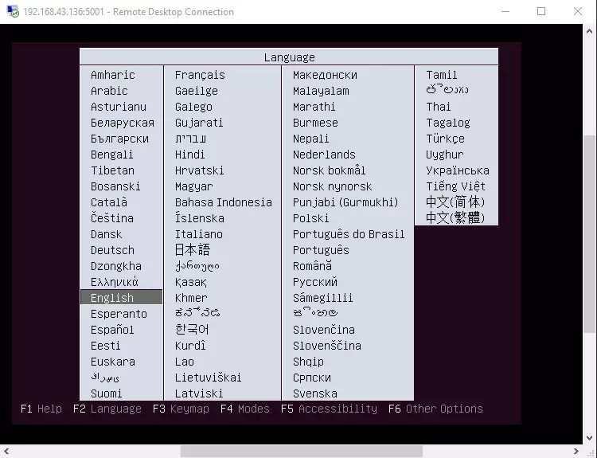Select Khmer language

click(191, 298)
